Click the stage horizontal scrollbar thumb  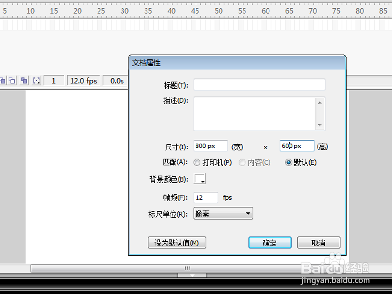click(187, 268)
